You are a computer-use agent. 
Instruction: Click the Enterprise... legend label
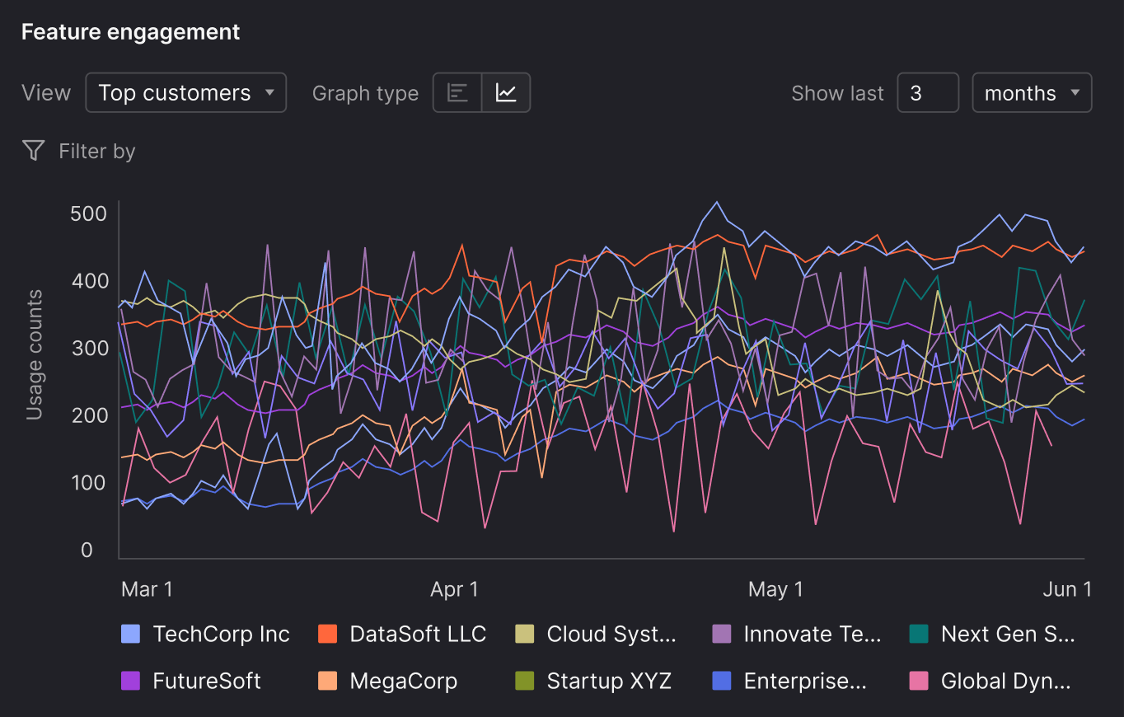pos(805,682)
